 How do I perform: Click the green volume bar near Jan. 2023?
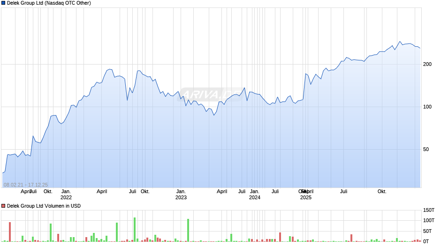(188, 230)
